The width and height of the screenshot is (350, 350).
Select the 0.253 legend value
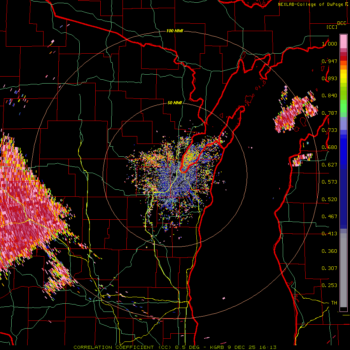pos(329,285)
